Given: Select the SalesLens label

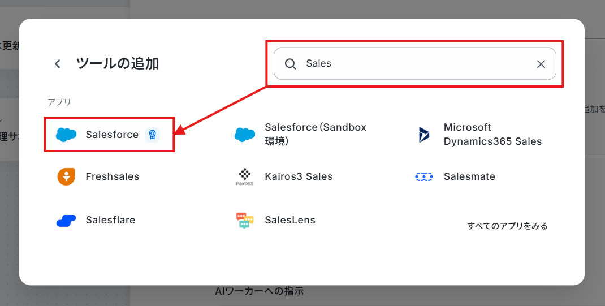Looking at the screenshot, I should pos(290,220).
